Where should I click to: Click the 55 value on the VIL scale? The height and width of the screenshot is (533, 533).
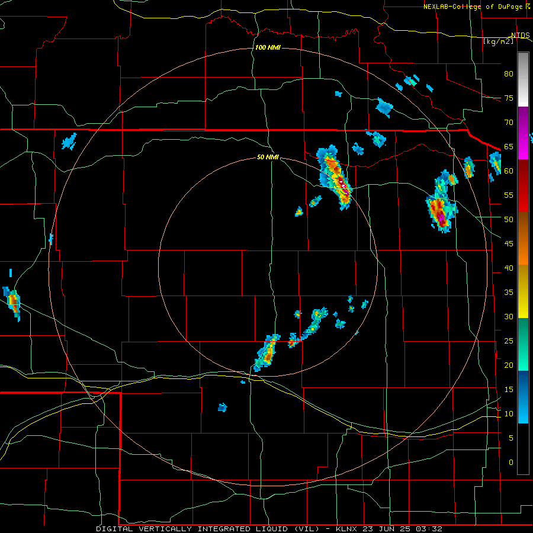click(x=509, y=195)
